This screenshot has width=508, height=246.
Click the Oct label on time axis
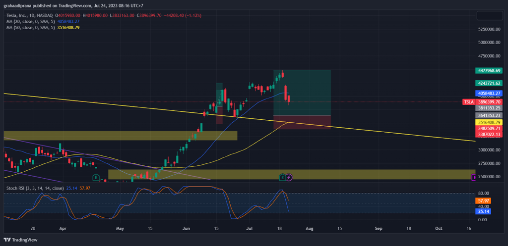(x=439, y=228)
